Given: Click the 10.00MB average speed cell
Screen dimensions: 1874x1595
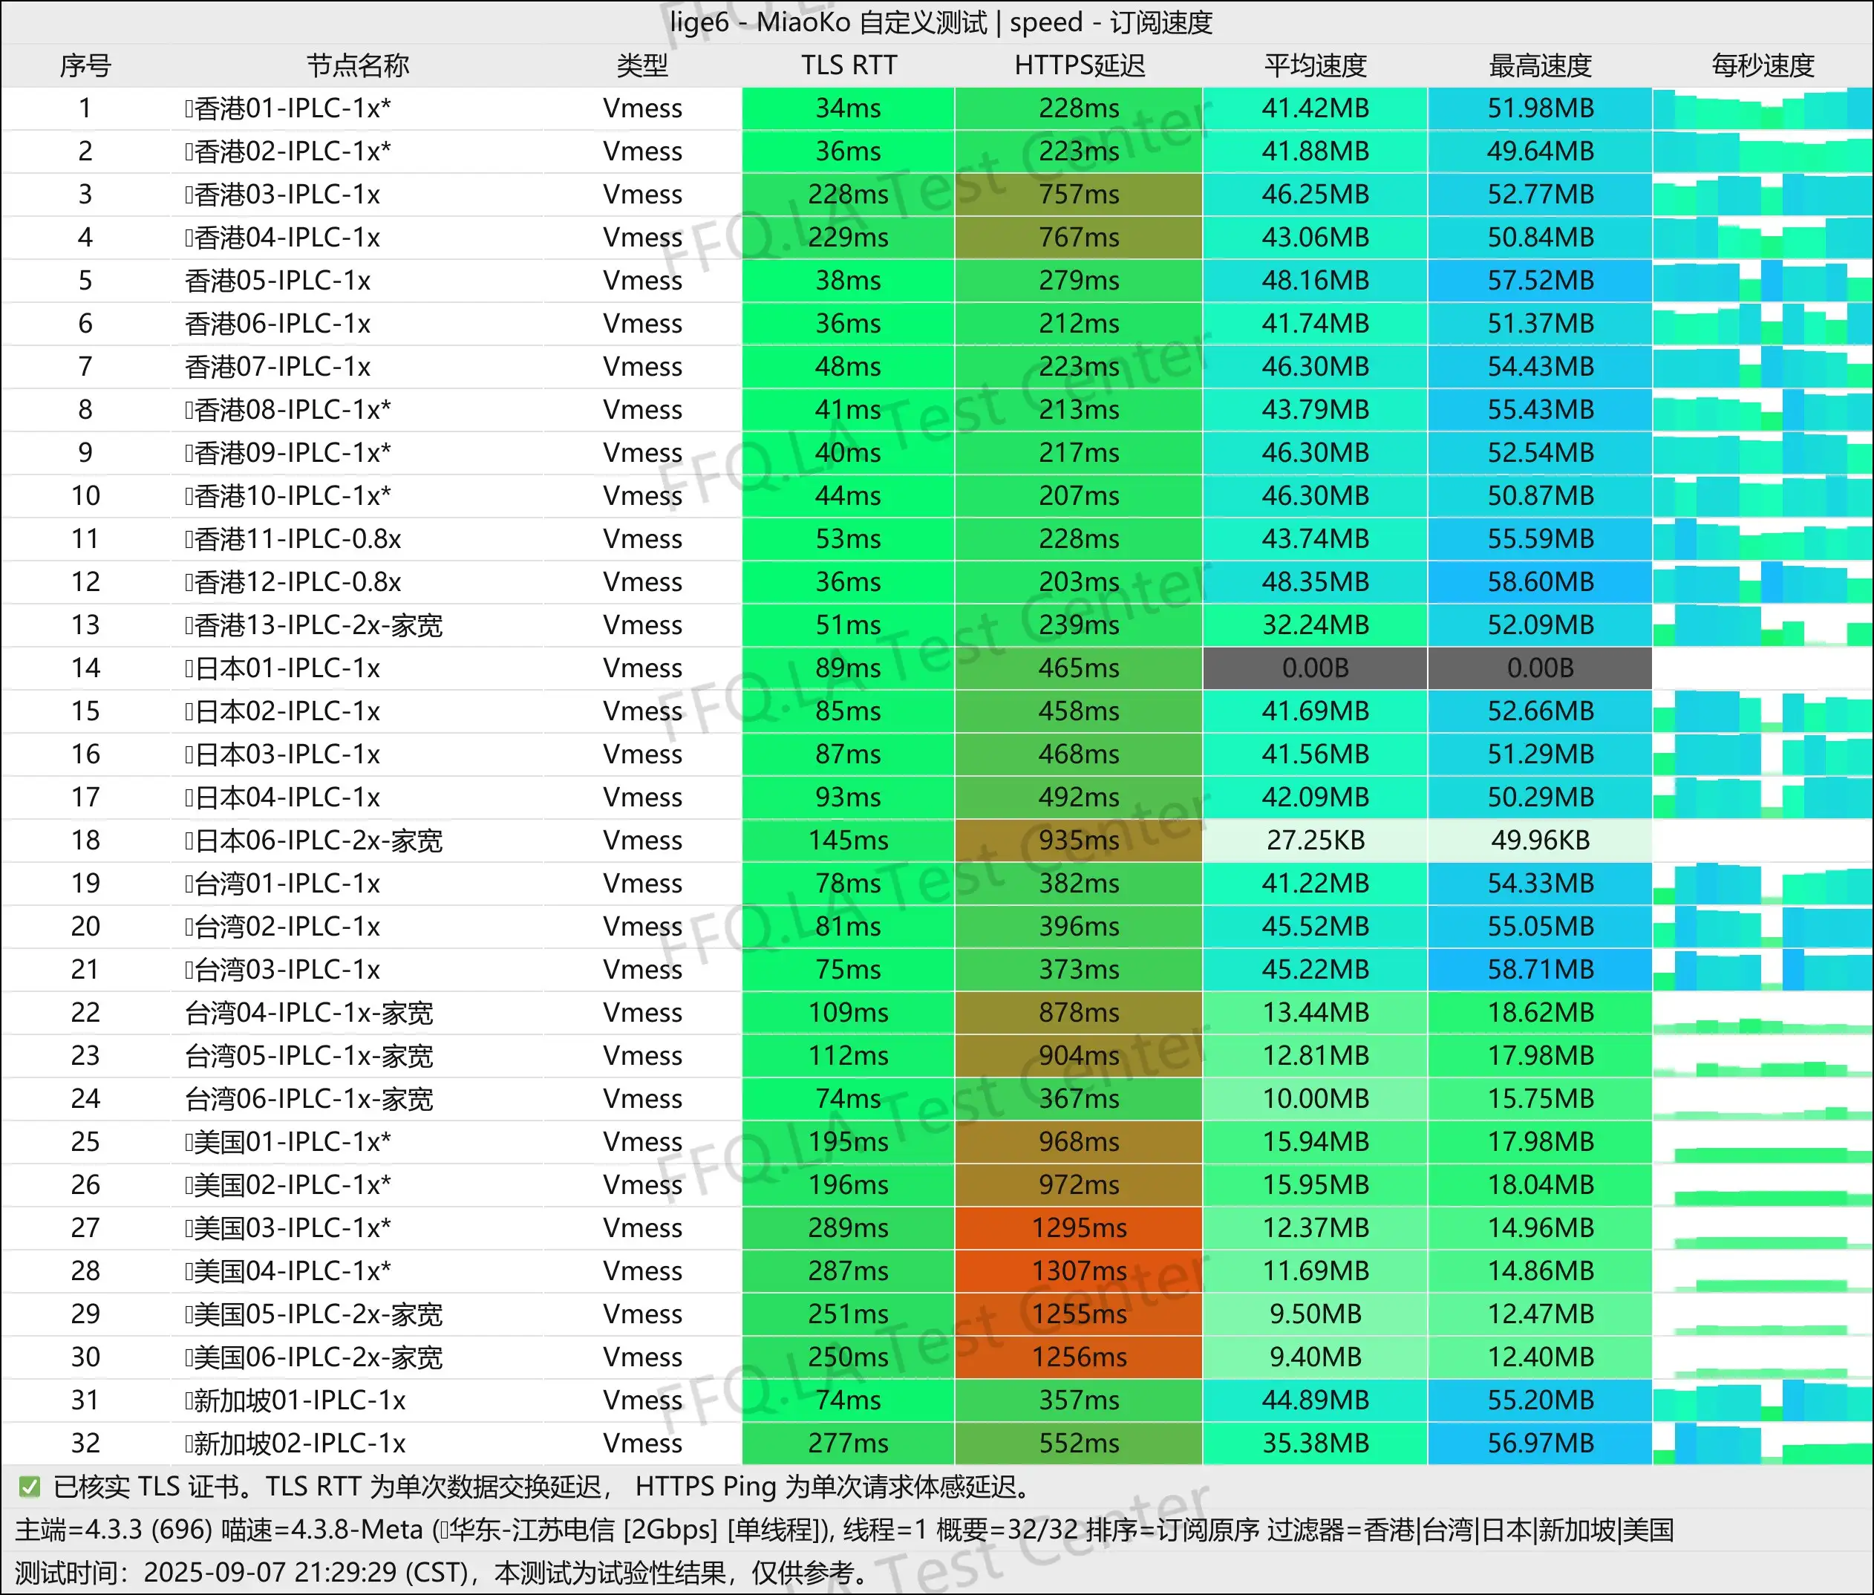Looking at the screenshot, I should pos(1316,1098).
